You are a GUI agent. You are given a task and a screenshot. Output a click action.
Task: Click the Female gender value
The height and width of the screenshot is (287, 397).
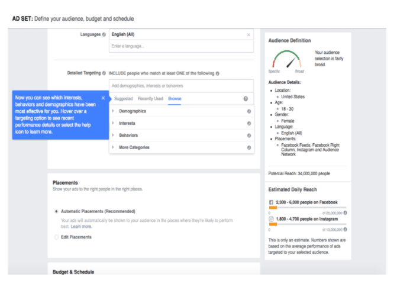(288, 121)
